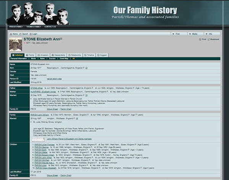Select the Family ID value F5013
The width and height of the screenshot is (229, 180).
(x=33, y=175)
